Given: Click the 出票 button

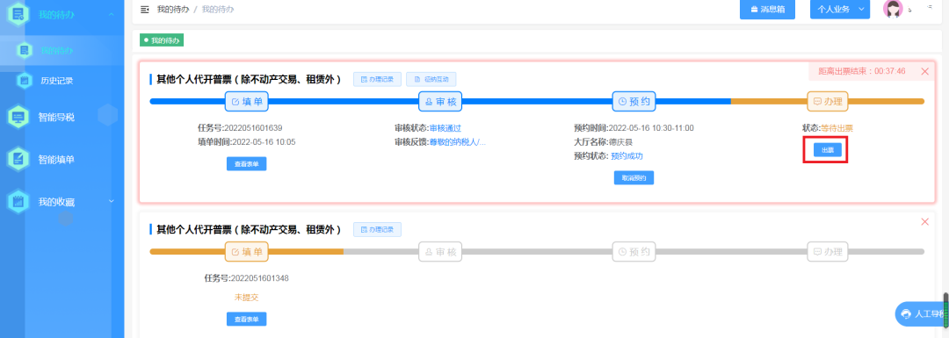Looking at the screenshot, I should (828, 150).
